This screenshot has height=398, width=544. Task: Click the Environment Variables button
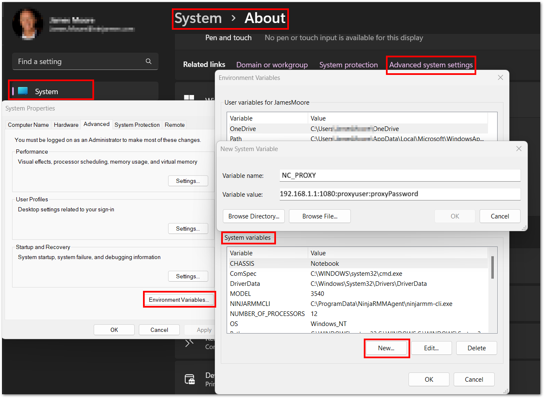pos(179,299)
